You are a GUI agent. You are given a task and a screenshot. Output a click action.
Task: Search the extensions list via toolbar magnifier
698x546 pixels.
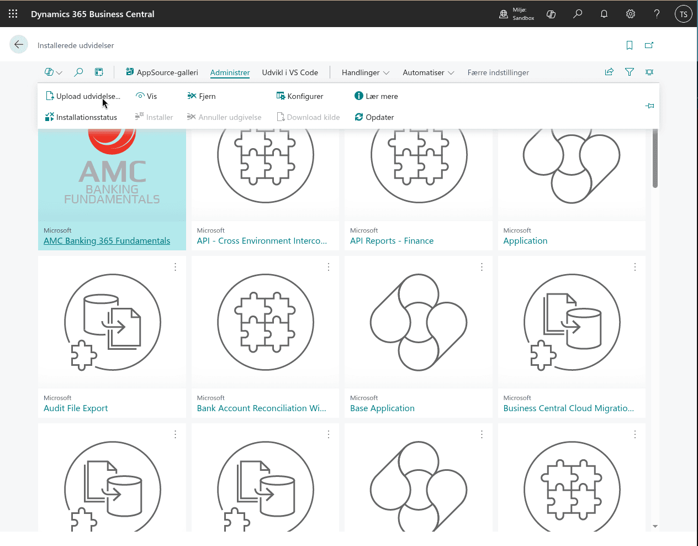click(78, 72)
